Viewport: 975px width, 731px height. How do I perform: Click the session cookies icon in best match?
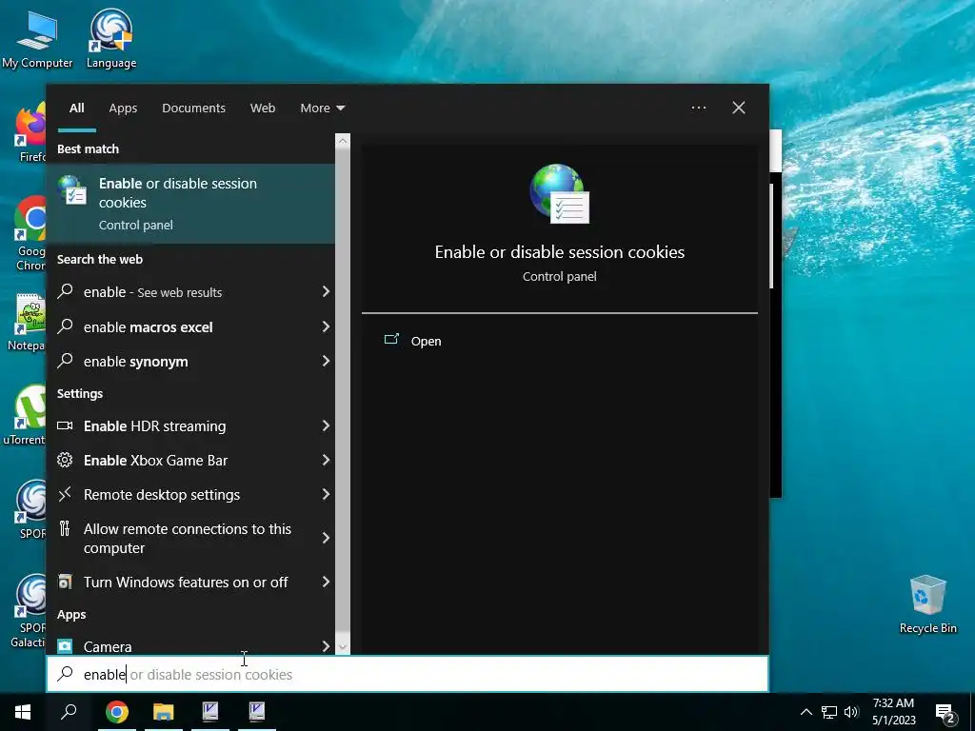coord(72,190)
